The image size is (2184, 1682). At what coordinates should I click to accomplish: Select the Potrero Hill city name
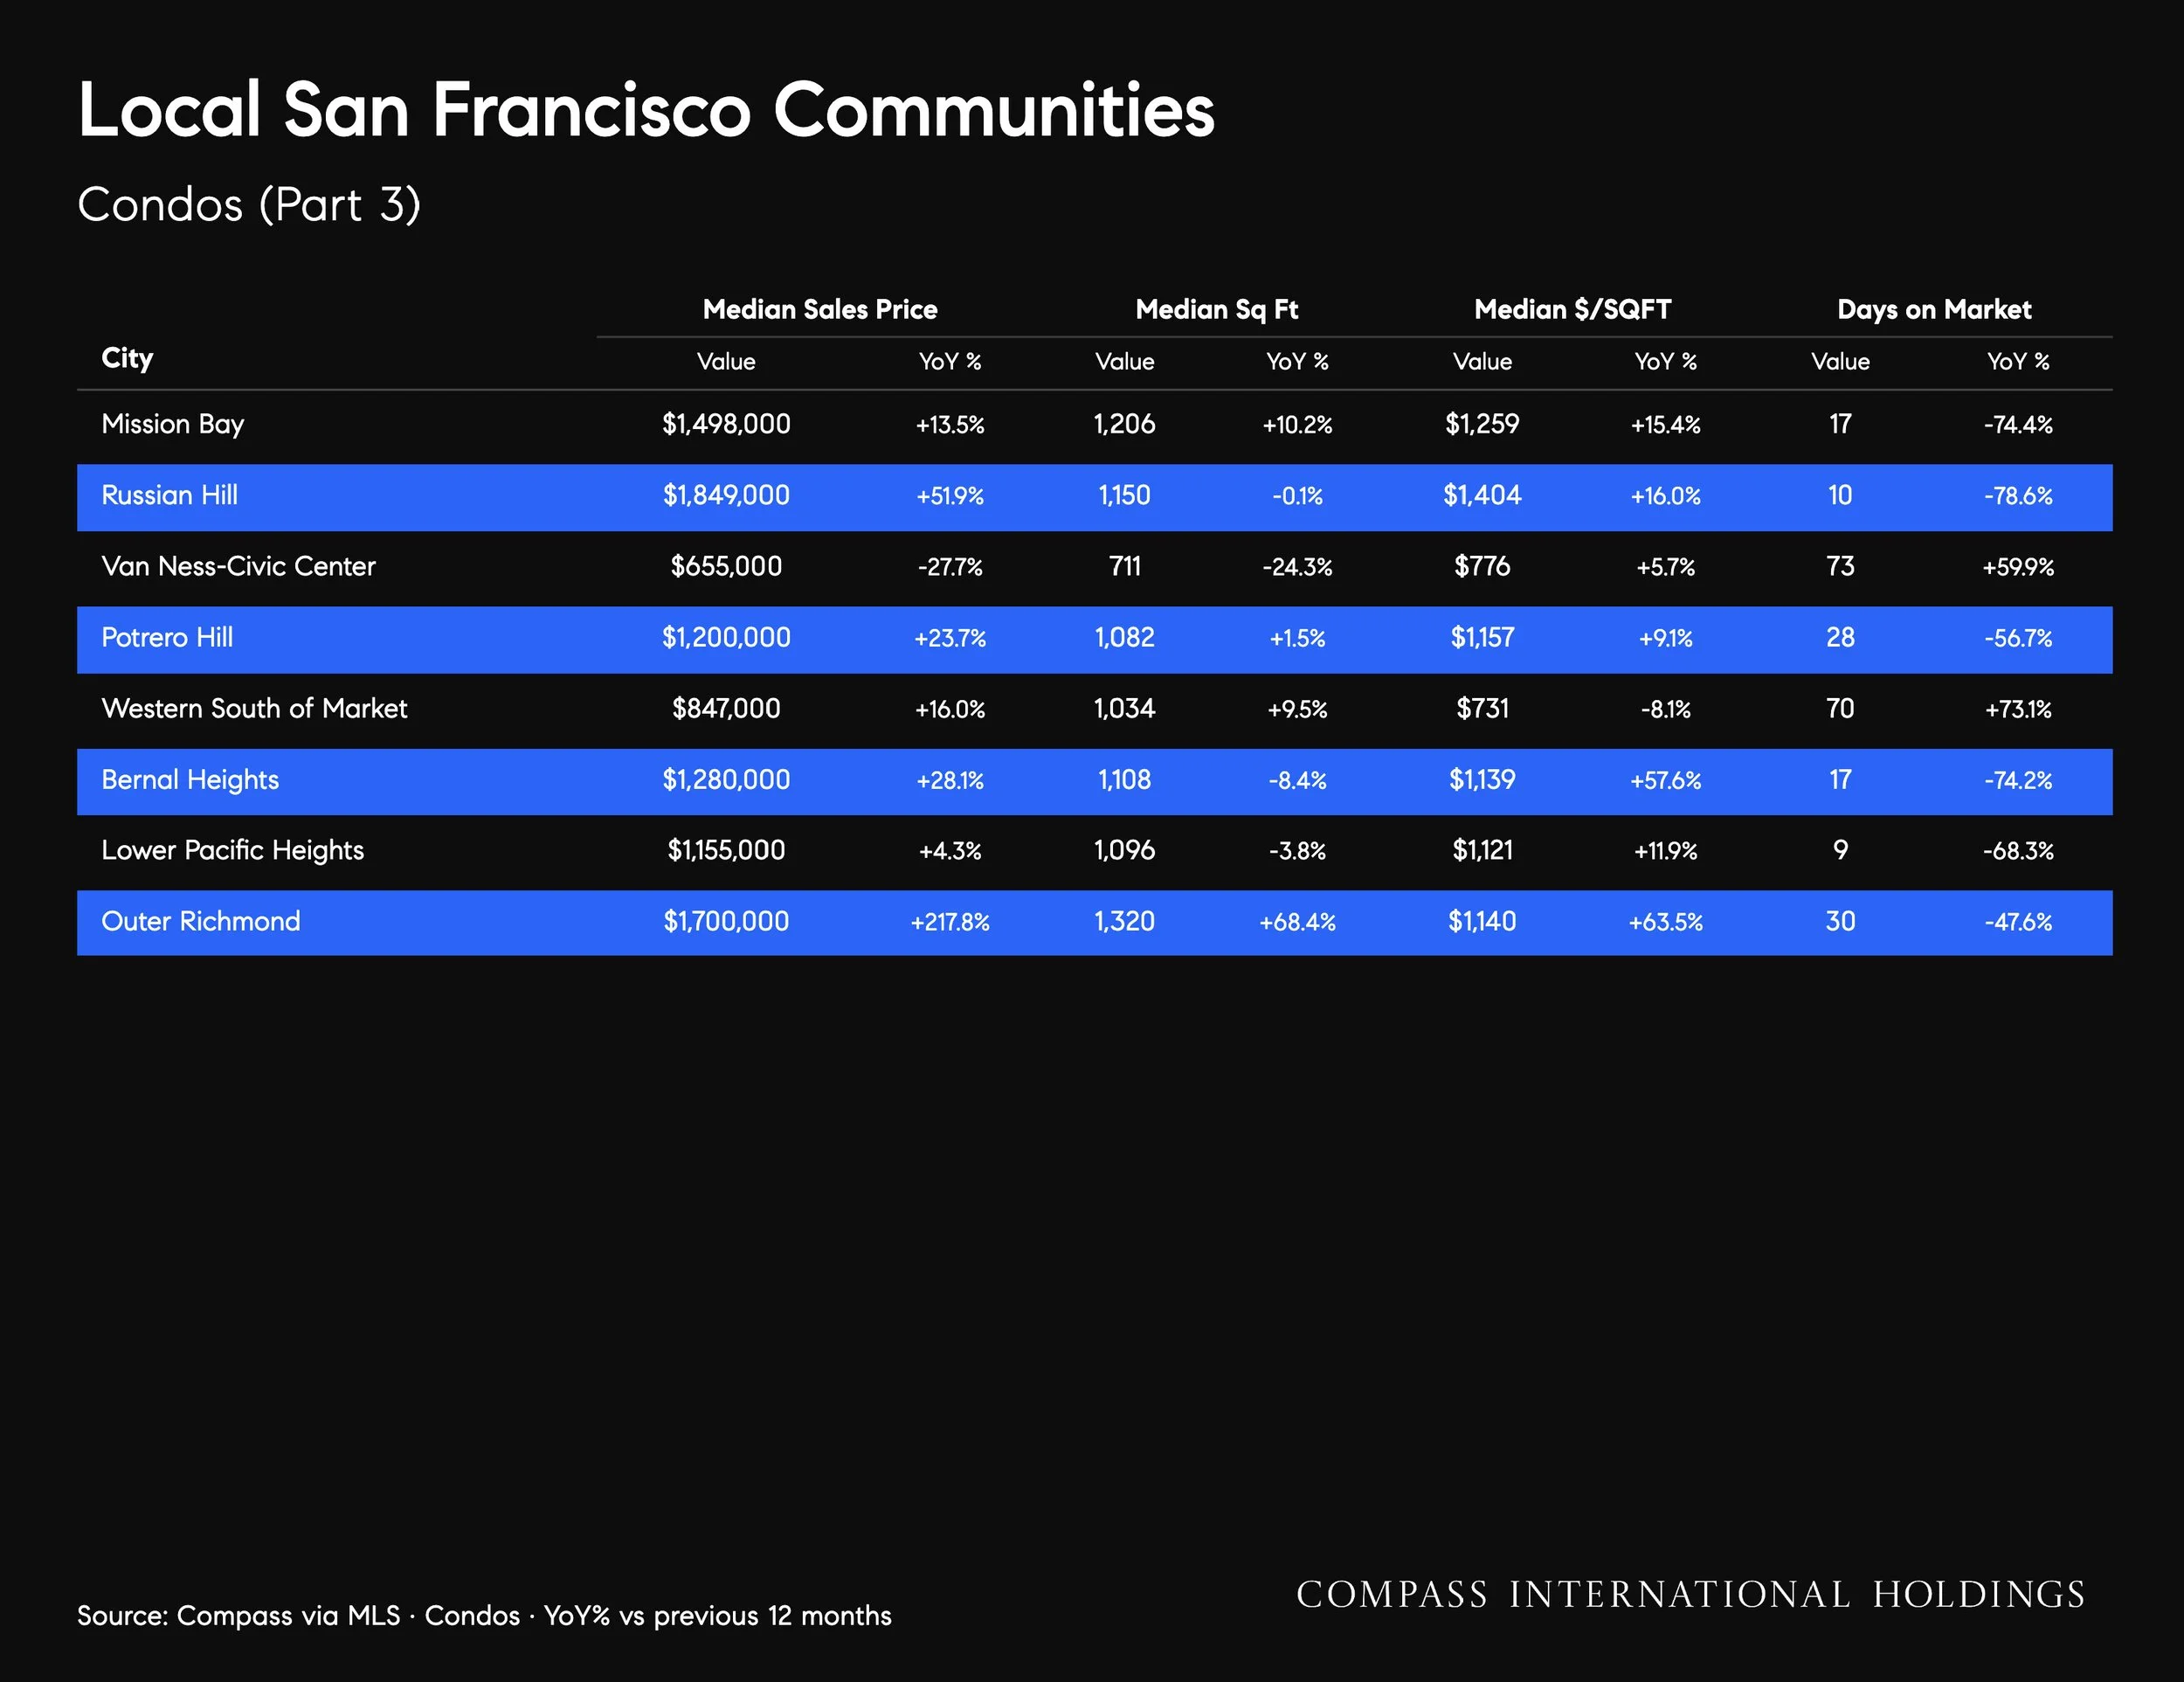pos(167,637)
